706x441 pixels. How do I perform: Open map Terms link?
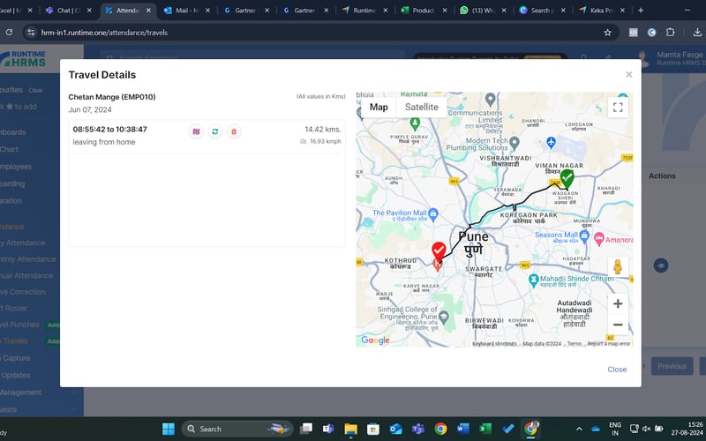click(575, 344)
